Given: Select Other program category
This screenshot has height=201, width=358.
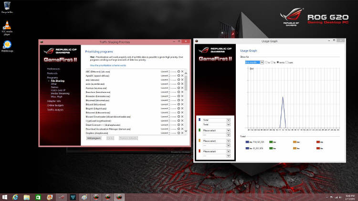Looking at the screenshot, I should point(54,84).
